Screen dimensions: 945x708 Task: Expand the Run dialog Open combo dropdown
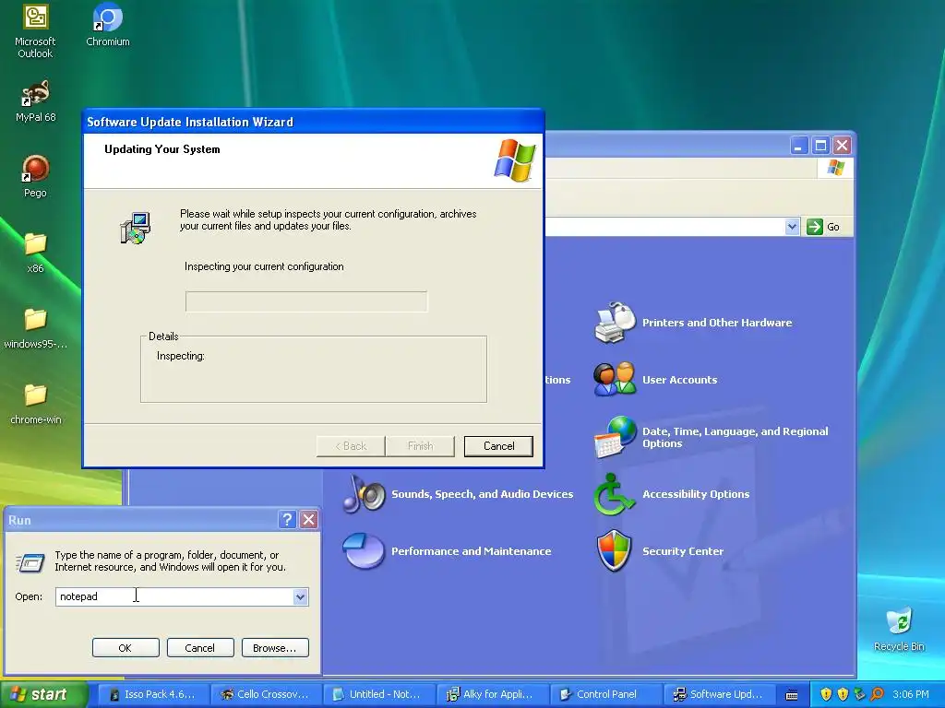[x=300, y=596]
